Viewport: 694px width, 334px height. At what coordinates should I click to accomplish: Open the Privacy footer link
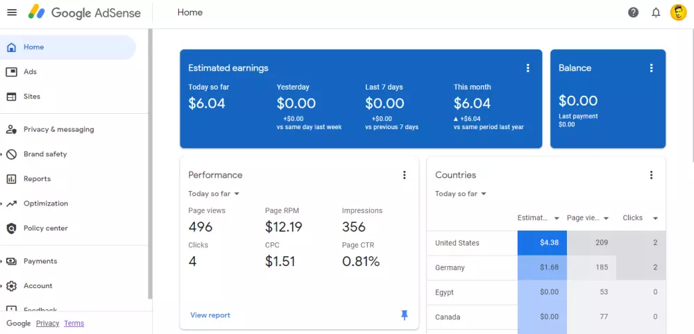point(47,324)
